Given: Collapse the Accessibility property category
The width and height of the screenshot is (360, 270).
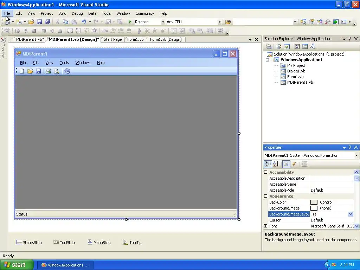Looking at the screenshot, I should click(266, 172).
